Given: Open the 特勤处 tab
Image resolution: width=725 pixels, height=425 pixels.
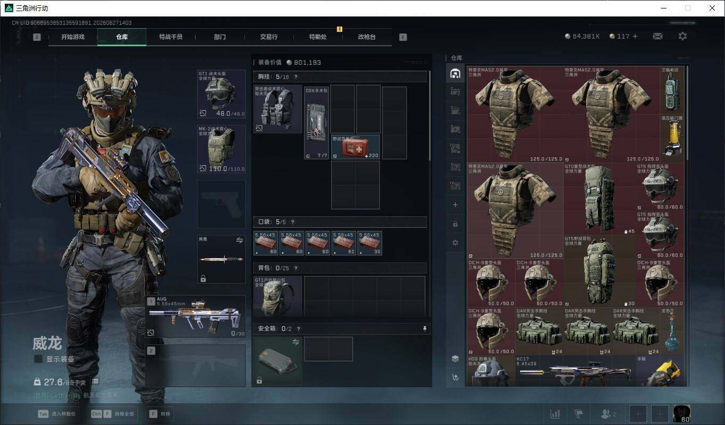Looking at the screenshot, I should 318,37.
